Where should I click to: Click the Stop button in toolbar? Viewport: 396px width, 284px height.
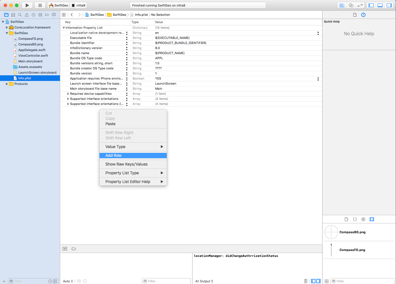coord(40,5)
